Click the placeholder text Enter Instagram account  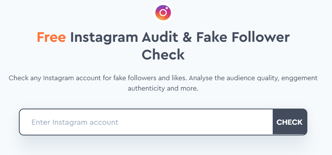tap(75, 122)
